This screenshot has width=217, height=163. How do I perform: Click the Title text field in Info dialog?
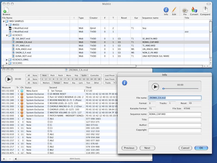tap(175, 120)
